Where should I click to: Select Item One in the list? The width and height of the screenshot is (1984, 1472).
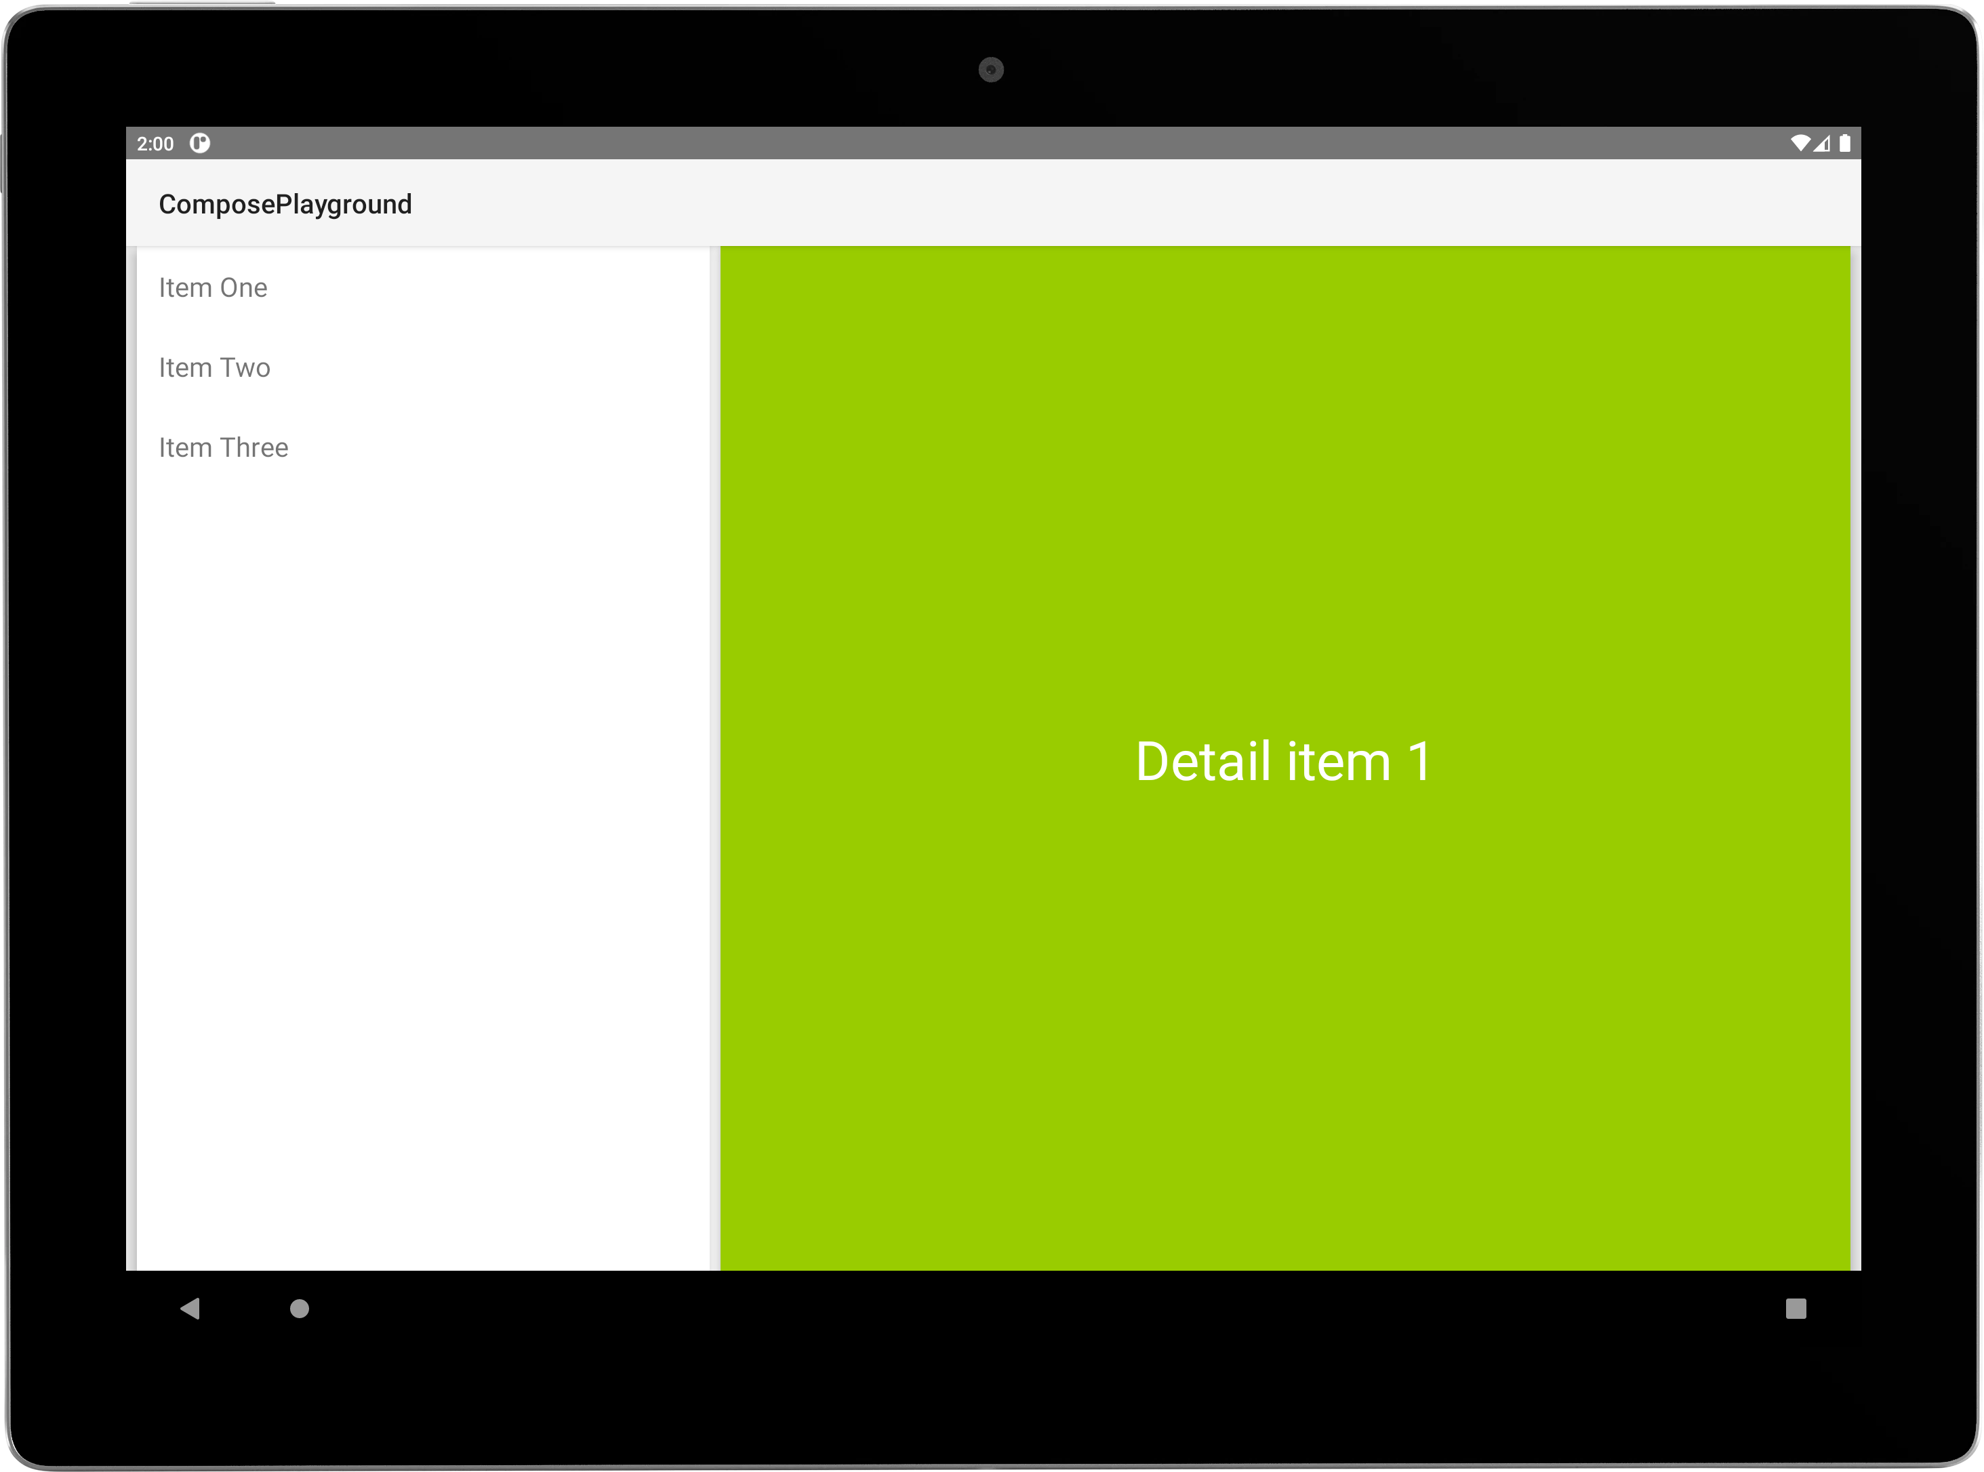[x=213, y=288]
